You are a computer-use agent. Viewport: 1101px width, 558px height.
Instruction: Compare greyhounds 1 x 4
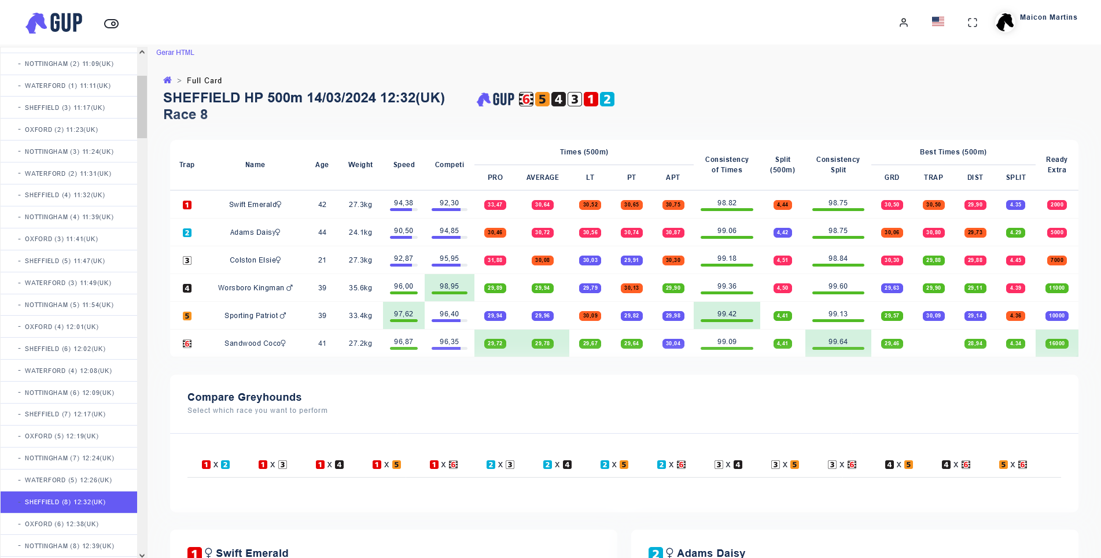(x=330, y=464)
